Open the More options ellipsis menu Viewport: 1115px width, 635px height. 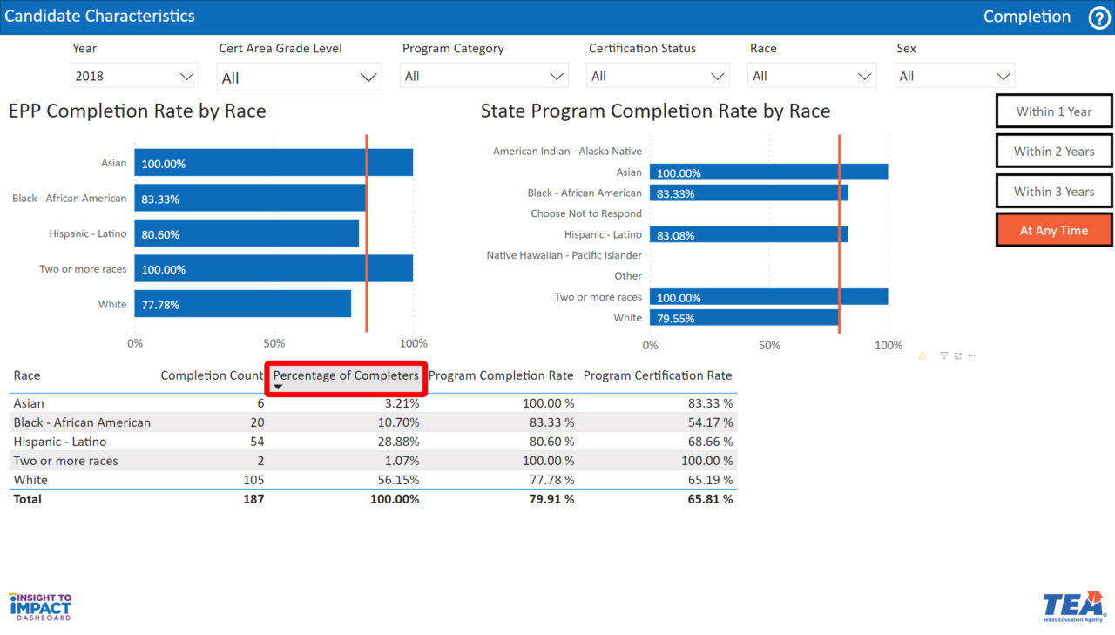(972, 356)
